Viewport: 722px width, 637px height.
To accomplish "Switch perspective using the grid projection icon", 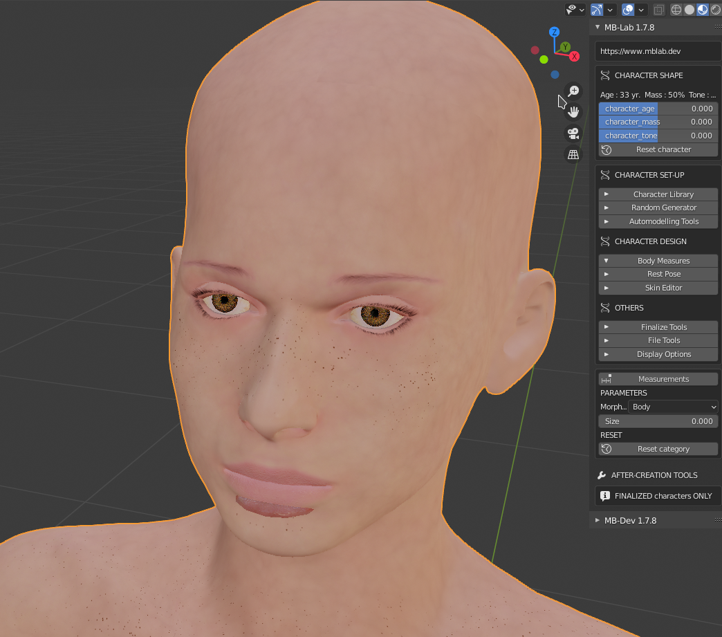I will [573, 154].
